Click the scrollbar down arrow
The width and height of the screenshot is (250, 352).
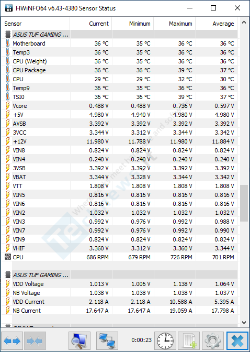point(244,323)
